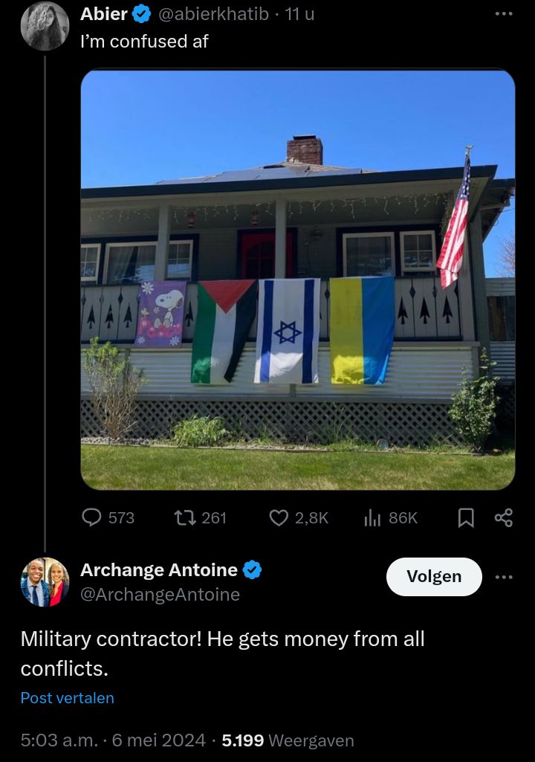This screenshot has width=535, height=762.
Task: Click the Archange Antoine display name
Action: [159, 569]
